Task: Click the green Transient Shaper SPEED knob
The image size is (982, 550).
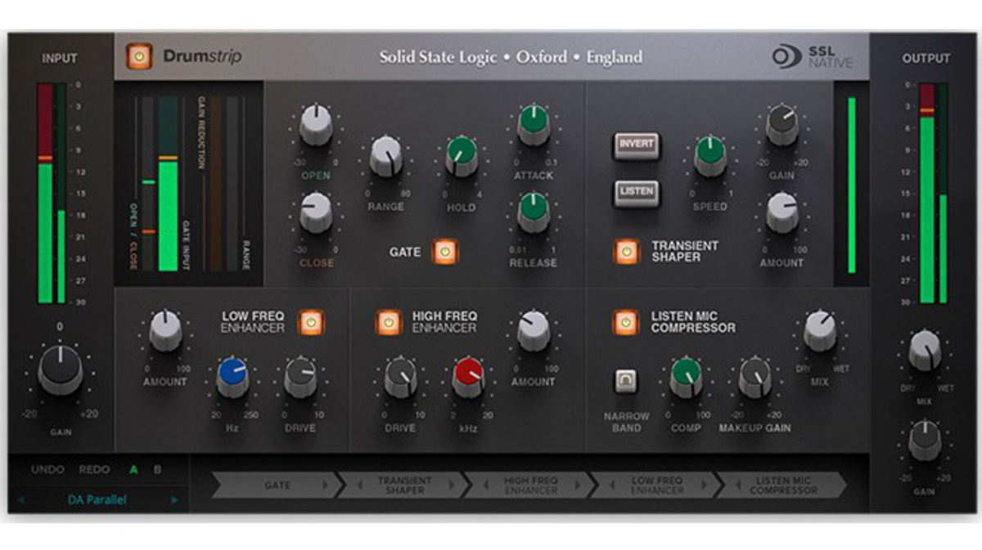Action: click(709, 156)
